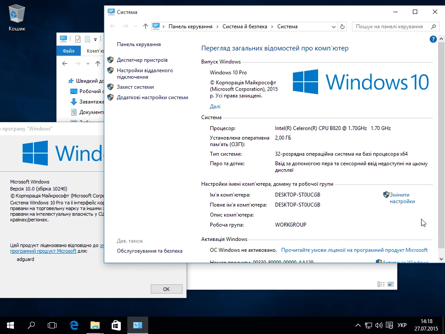Switch Explorer to large icons view
The width and height of the screenshot is (445, 334).
(x=391, y=284)
